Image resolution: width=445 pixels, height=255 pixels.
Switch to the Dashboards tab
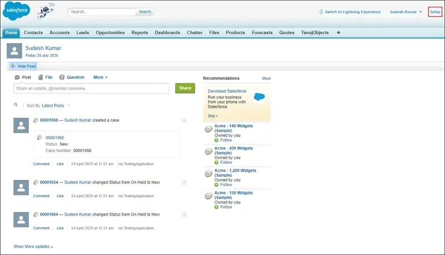click(x=167, y=33)
